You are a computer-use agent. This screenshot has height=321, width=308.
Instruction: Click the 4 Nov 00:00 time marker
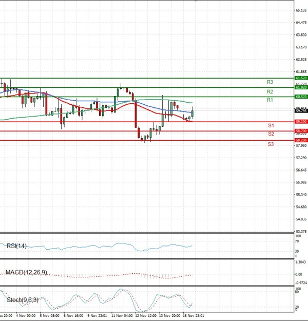click(26, 316)
